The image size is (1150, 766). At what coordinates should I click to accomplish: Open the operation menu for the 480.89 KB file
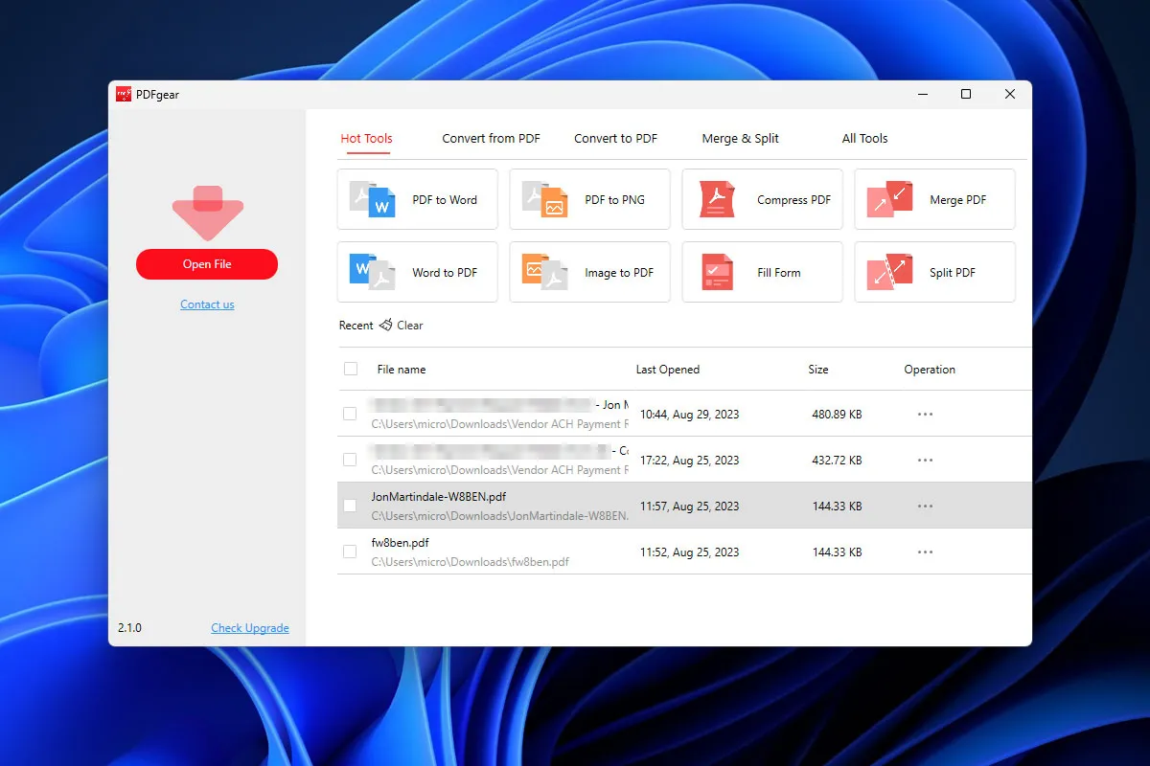[925, 415]
